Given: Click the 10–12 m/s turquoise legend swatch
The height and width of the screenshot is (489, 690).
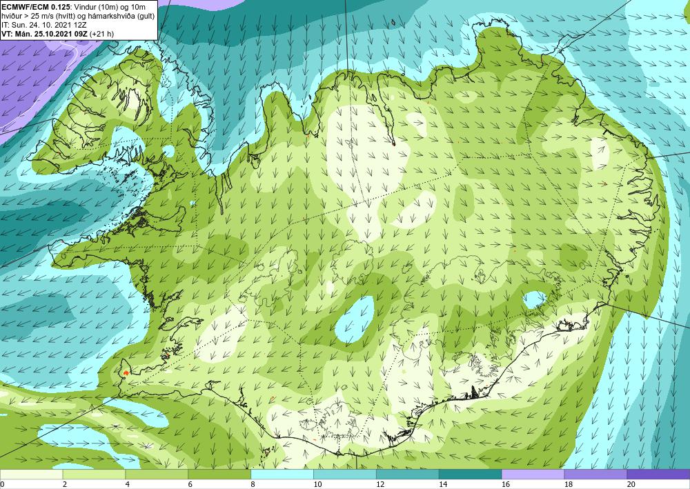Looking at the screenshot, I should (344, 474).
